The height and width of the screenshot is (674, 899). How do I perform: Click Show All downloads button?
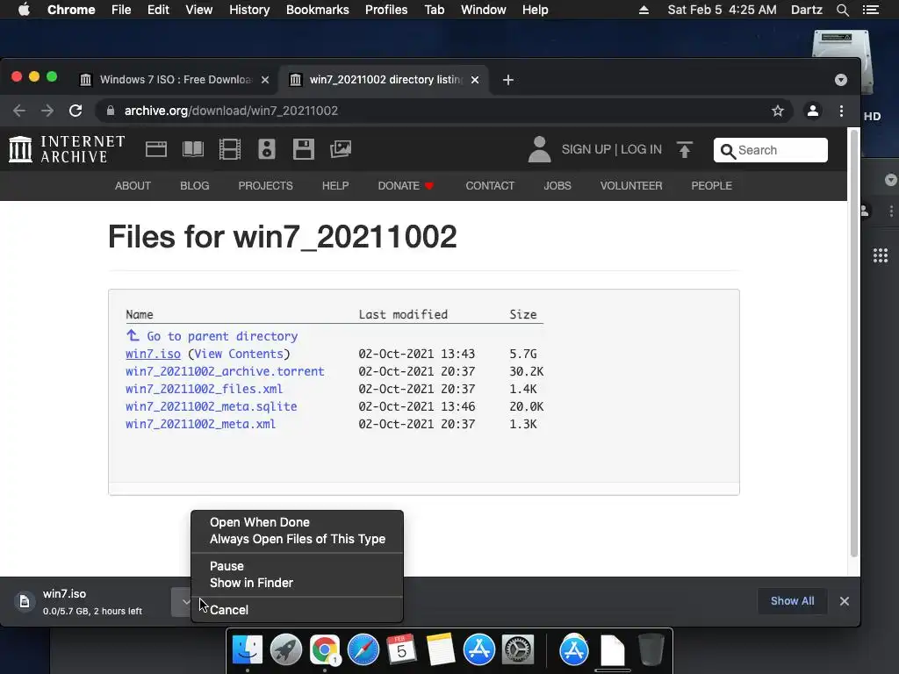point(792,600)
